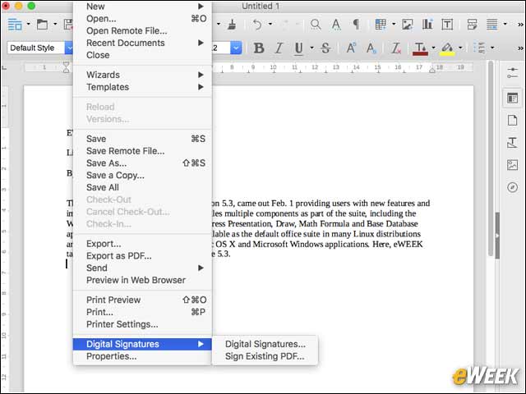Screen dimensions: 526x394
Task: Choose Sign Existing PDF... submenu entry
Action: 265,356
